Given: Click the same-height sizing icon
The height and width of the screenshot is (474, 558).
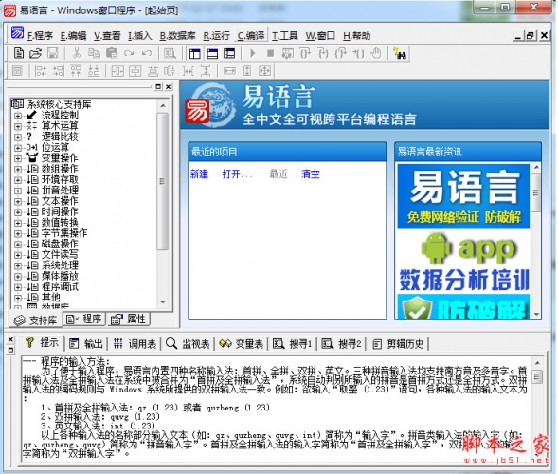Looking at the screenshot, I should pos(247,71).
